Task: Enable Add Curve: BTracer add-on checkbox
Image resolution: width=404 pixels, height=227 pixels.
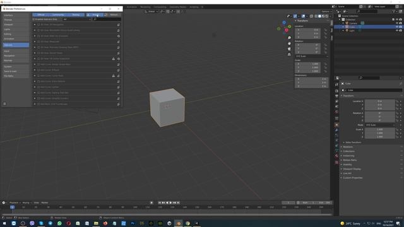Action: (39, 70)
